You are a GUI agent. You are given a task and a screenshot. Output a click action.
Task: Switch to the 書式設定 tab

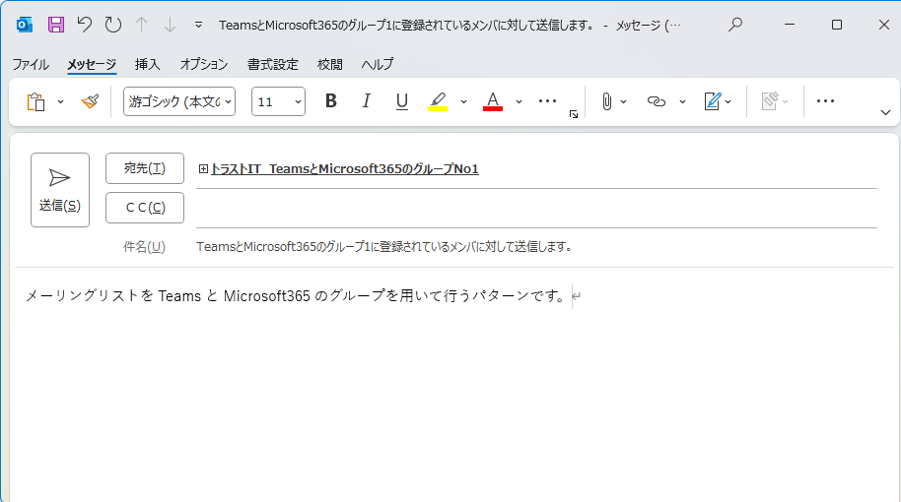tap(272, 64)
